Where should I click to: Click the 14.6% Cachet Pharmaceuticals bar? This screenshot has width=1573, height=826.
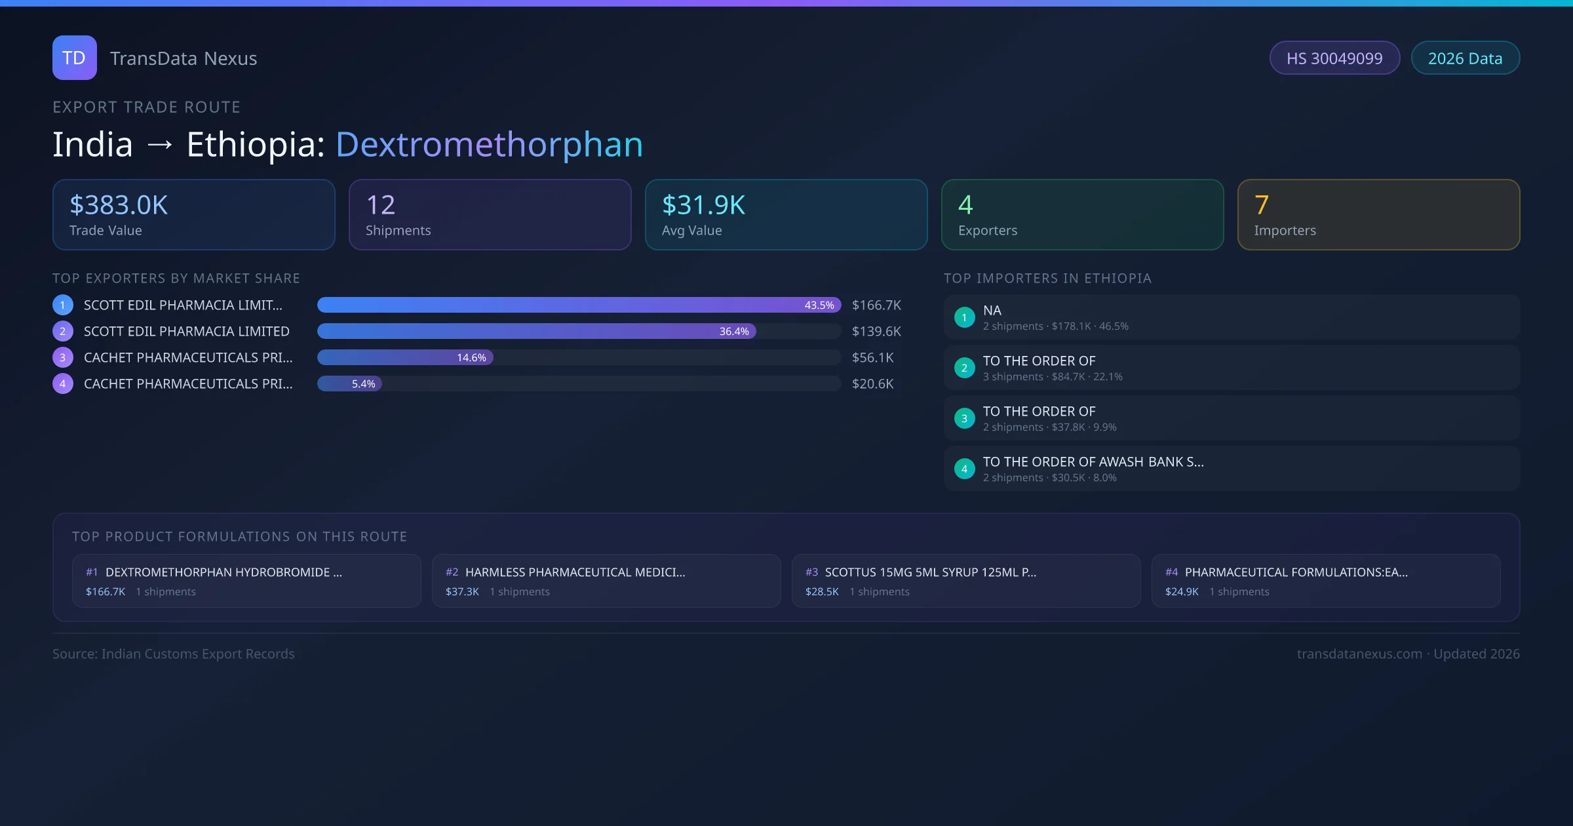pos(404,357)
